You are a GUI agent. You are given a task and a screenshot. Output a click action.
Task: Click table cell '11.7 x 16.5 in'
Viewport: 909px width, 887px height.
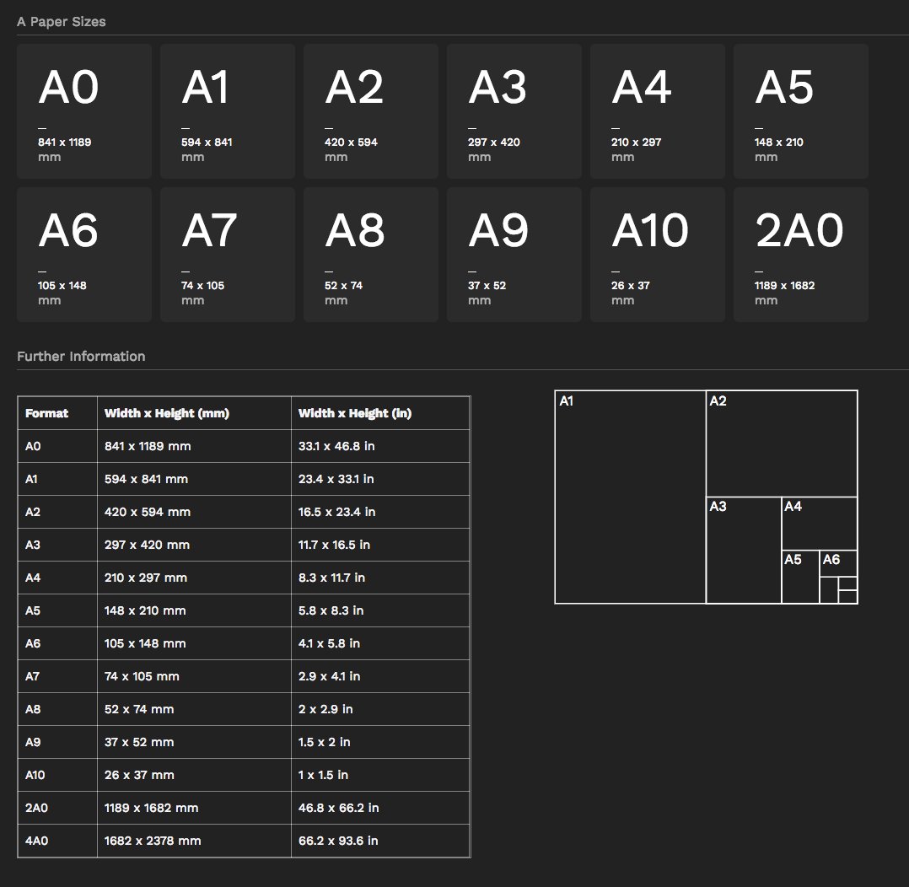pyautogui.click(x=380, y=545)
